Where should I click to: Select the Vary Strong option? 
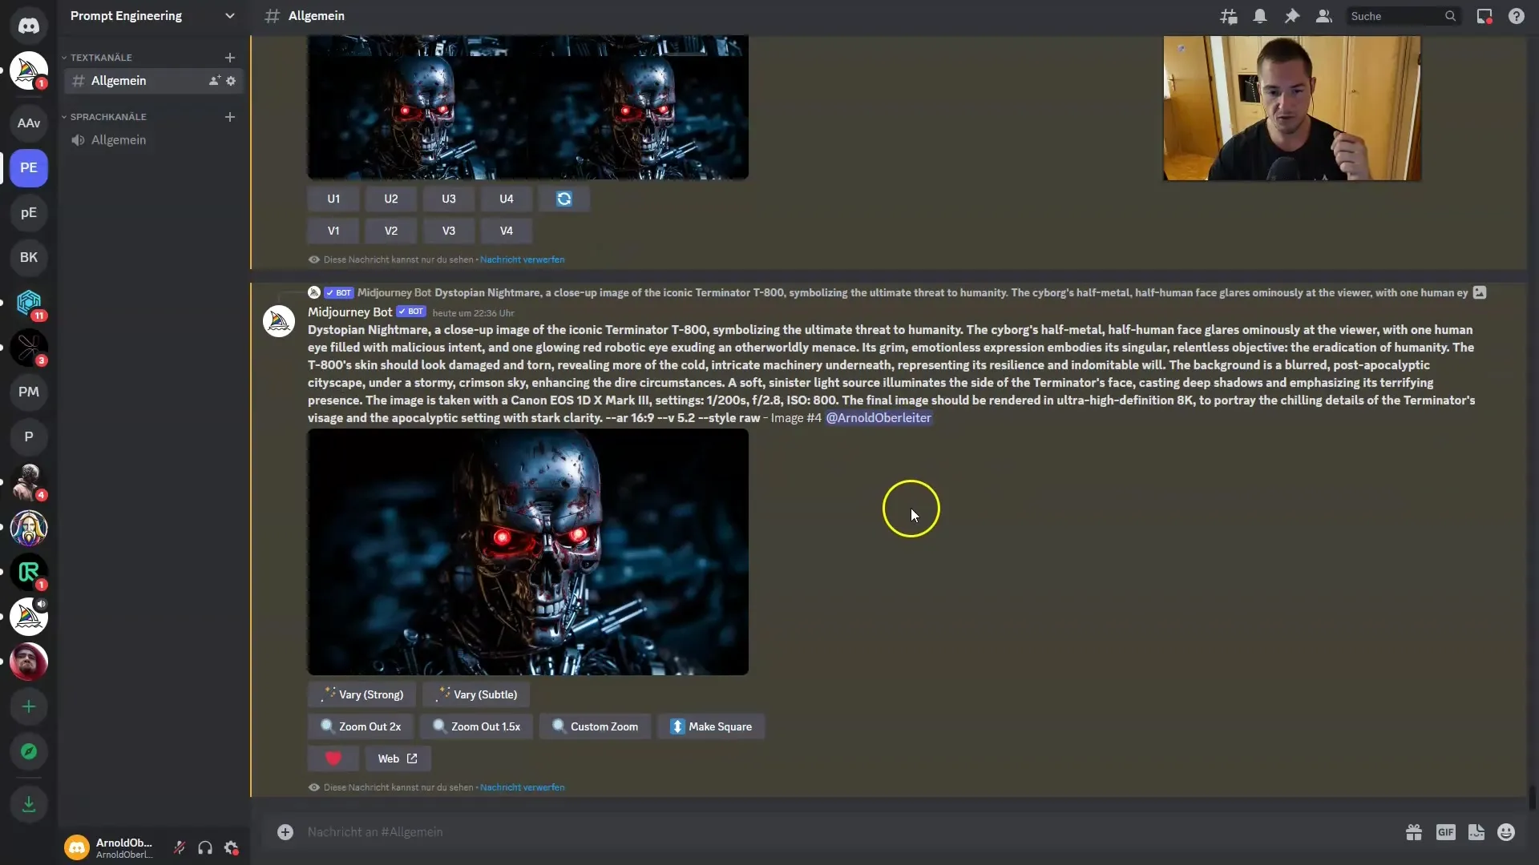pyautogui.click(x=362, y=694)
